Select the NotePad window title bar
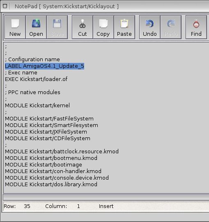 tap(109, 6)
